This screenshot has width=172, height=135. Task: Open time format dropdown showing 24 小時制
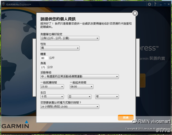[70, 107]
